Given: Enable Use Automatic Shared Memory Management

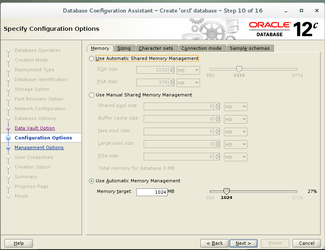Looking at the screenshot, I should tap(91, 58).
